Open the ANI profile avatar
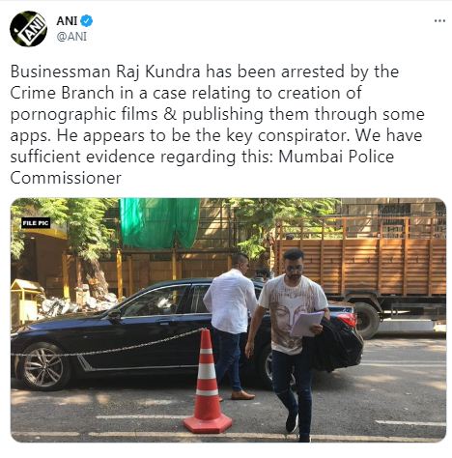 point(28,29)
